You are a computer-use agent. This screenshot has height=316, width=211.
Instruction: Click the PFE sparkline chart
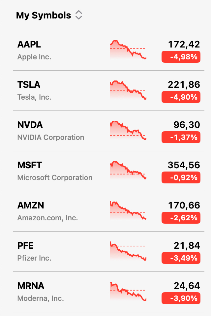click(128, 251)
